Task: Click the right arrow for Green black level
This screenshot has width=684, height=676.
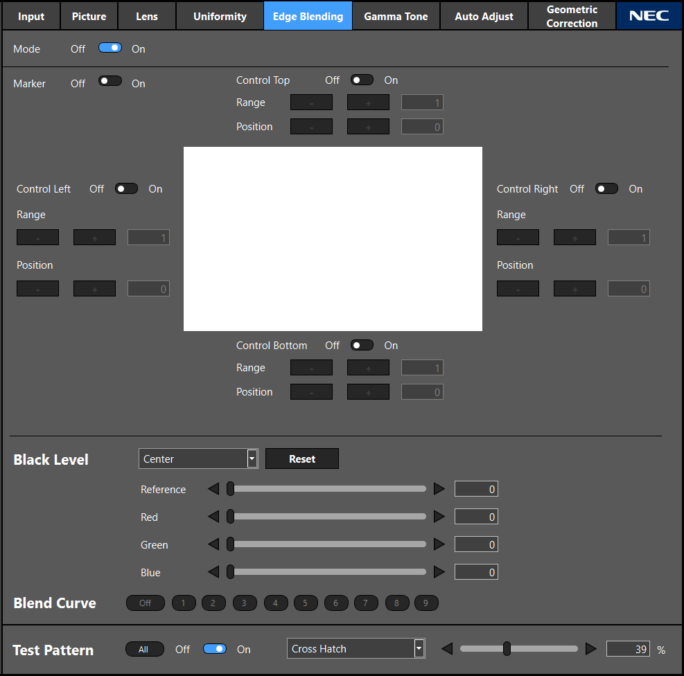Action: [439, 544]
